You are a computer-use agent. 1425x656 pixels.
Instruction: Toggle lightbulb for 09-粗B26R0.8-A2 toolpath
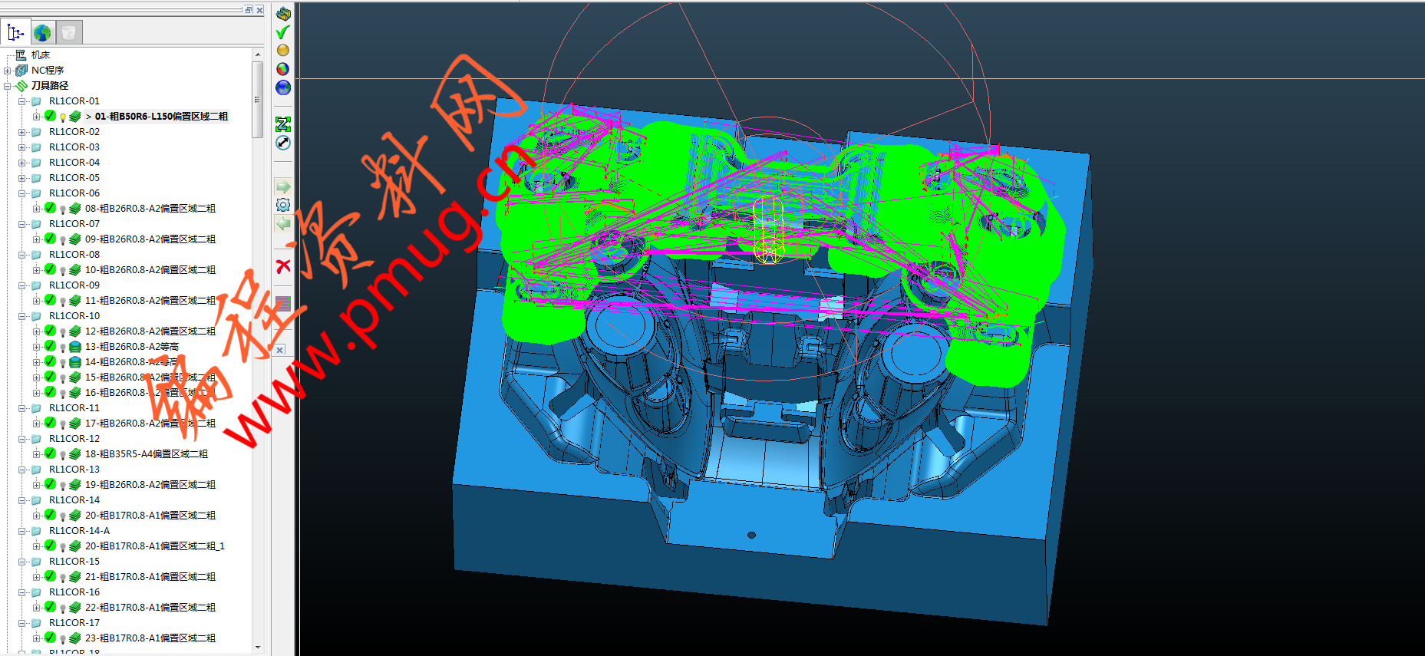tap(63, 240)
